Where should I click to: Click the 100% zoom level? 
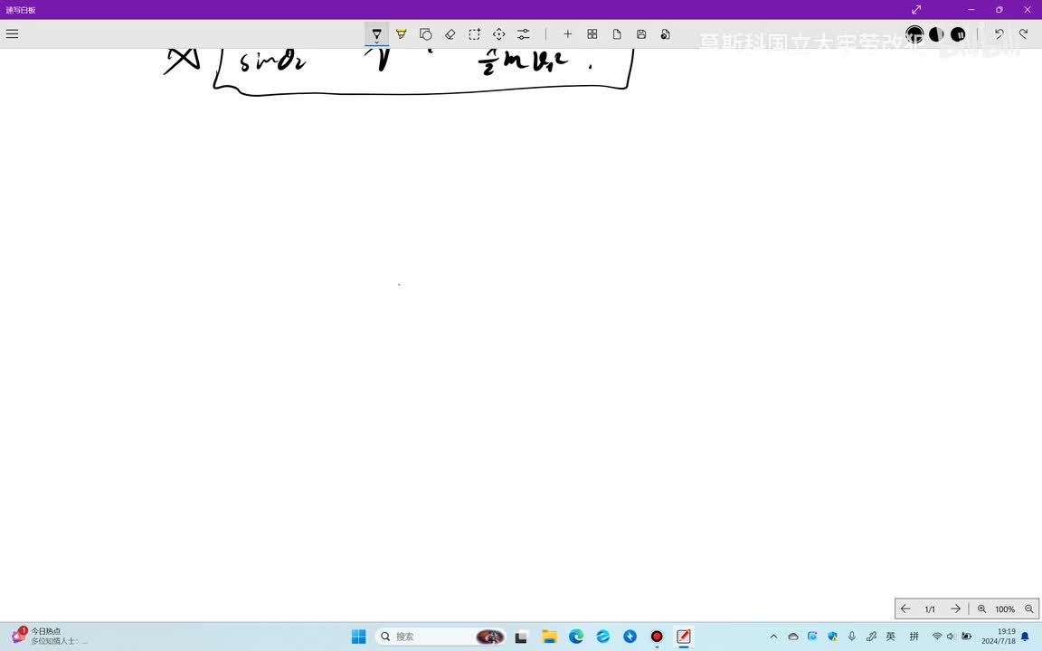(x=1005, y=609)
